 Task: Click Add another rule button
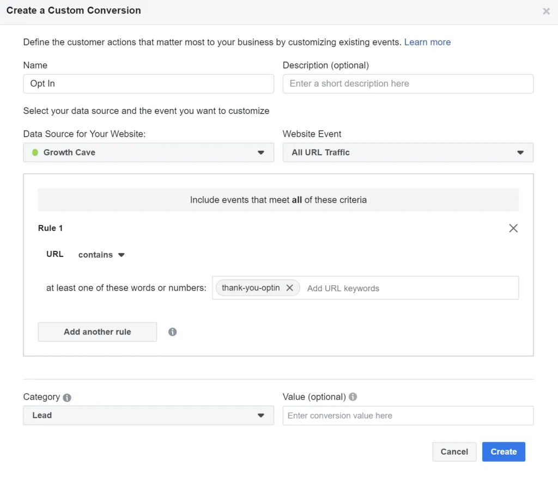(x=97, y=332)
